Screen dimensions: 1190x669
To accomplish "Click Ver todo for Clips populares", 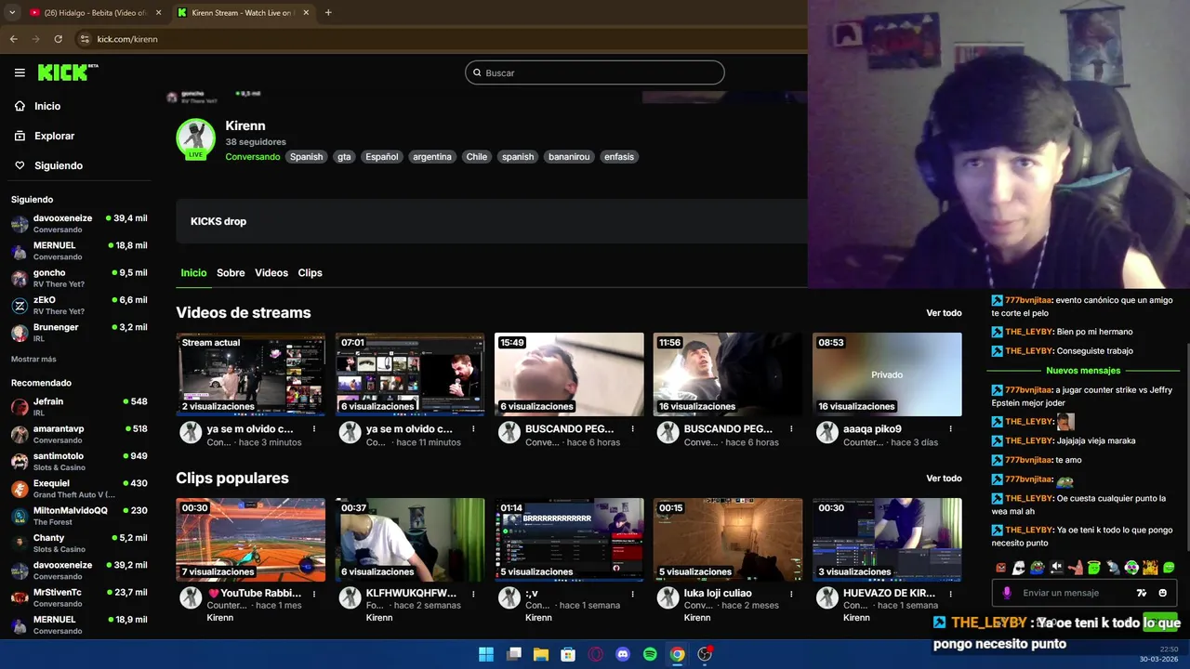I will click(944, 479).
